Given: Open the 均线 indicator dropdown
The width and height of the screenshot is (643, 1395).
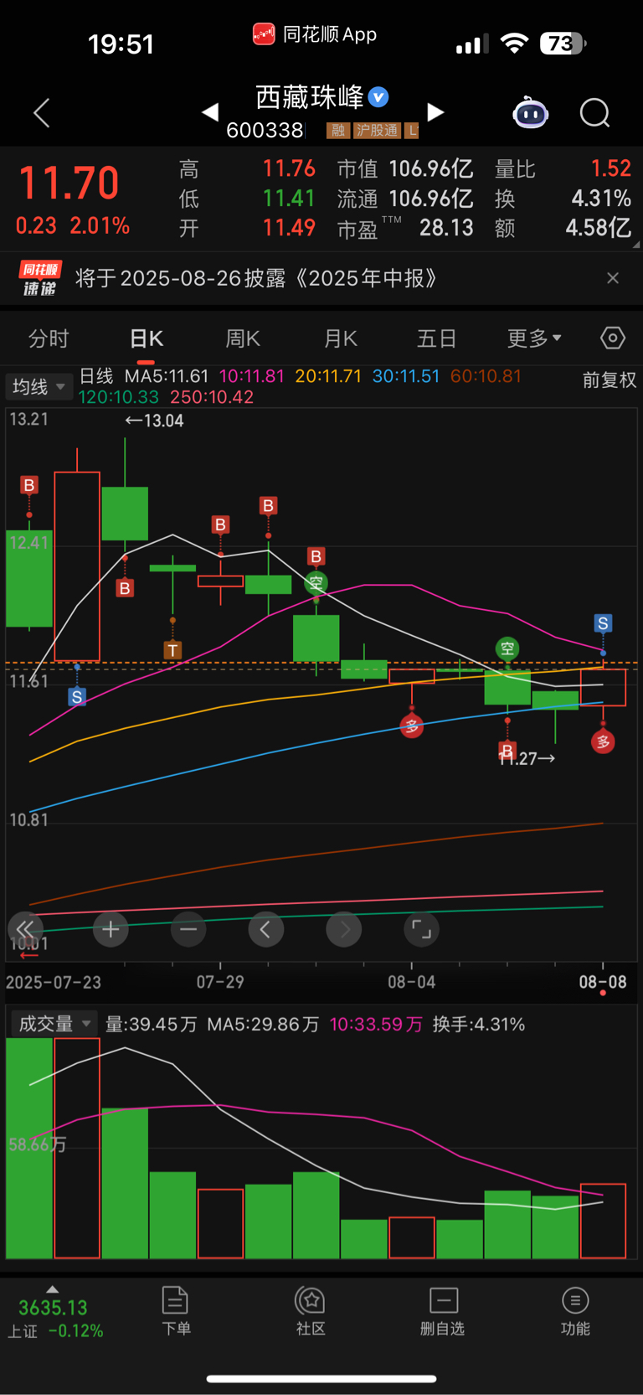Looking at the screenshot, I should (39, 386).
